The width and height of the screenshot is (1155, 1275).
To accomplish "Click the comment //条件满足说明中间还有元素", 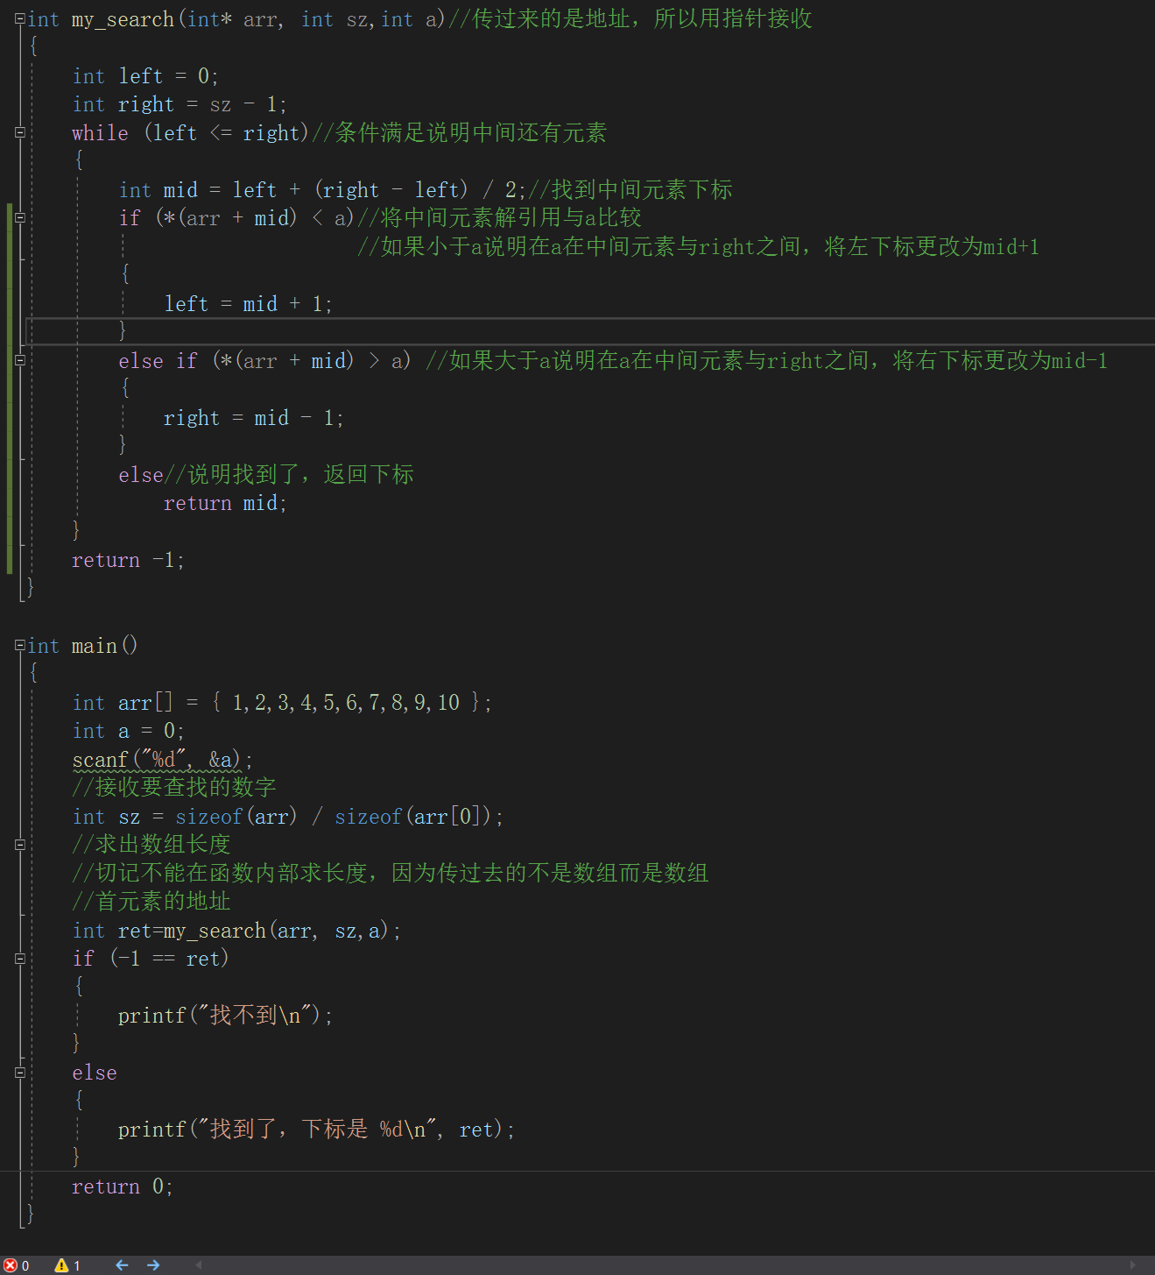I will (x=459, y=133).
